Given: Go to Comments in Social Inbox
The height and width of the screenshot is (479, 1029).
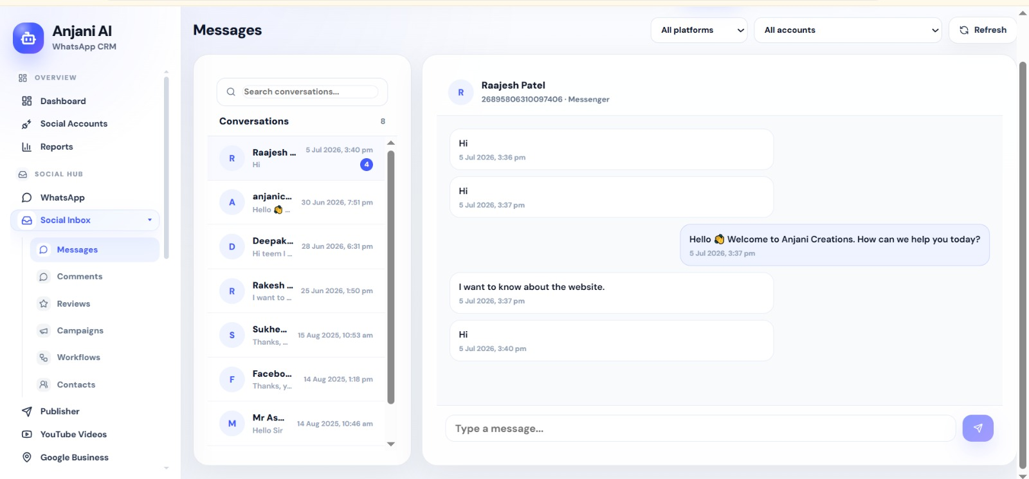Looking at the screenshot, I should click(95, 276).
